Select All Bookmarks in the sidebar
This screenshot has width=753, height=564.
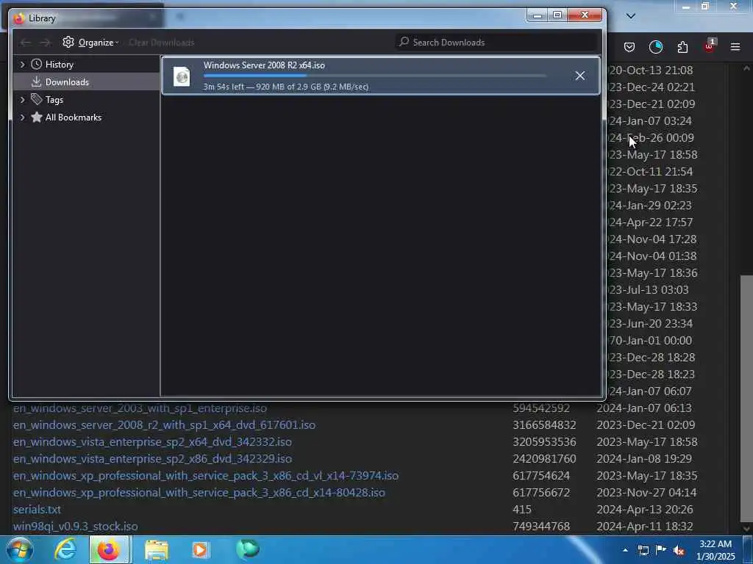[73, 117]
